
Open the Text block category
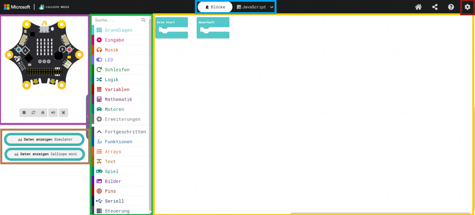[x=121, y=162]
